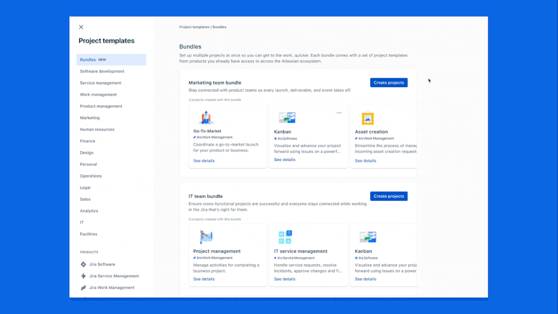Click Bundles breadcrumb item
558x314 pixels.
(x=220, y=27)
